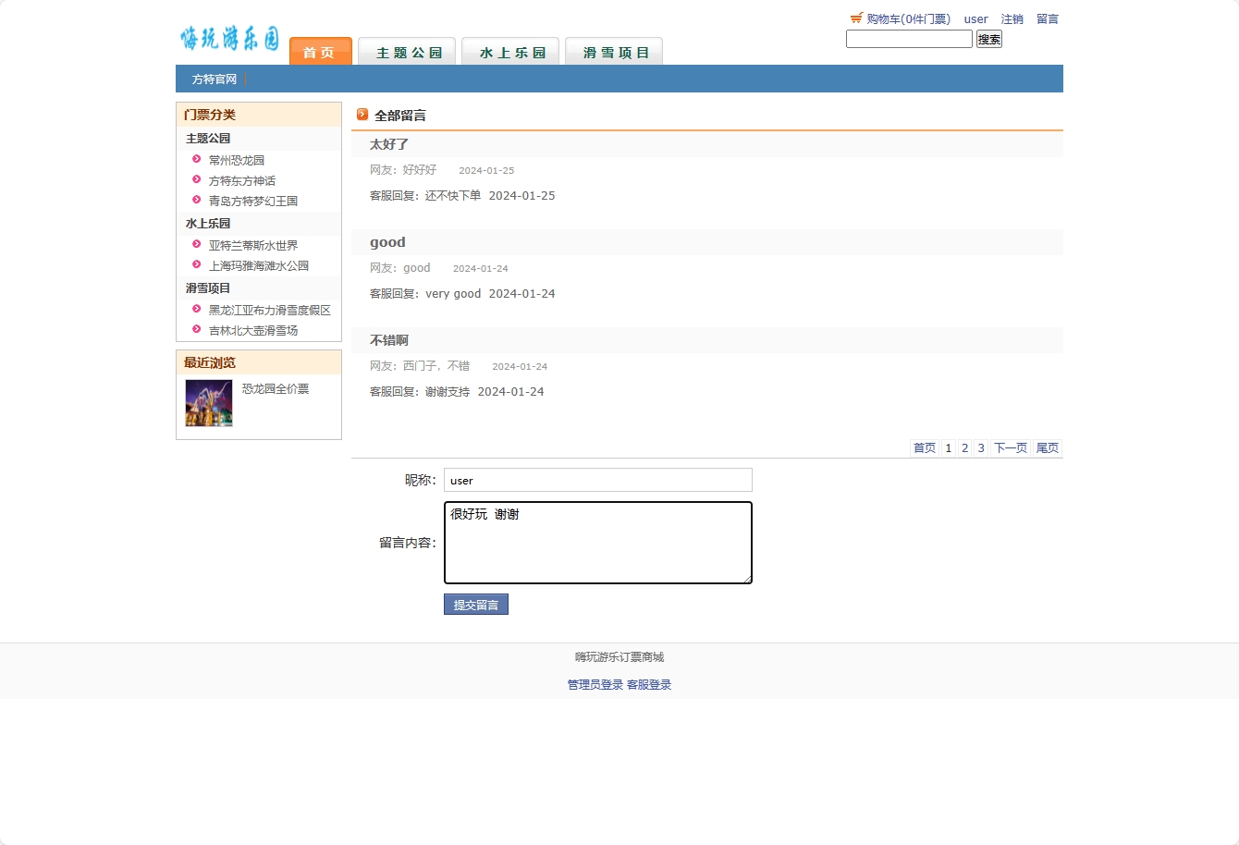Select 上海玛雅海滩水公园 from the sidebar
This screenshot has height=845, width=1239.
point(257,265)
